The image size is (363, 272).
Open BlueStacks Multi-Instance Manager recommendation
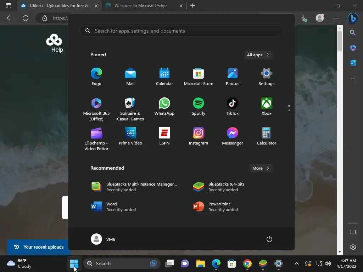(x=134, y=187)
